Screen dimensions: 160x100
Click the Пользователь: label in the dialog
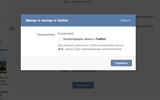click(46, 34)
